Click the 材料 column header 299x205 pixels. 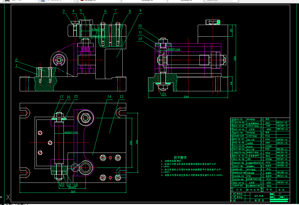coord(269,190)
